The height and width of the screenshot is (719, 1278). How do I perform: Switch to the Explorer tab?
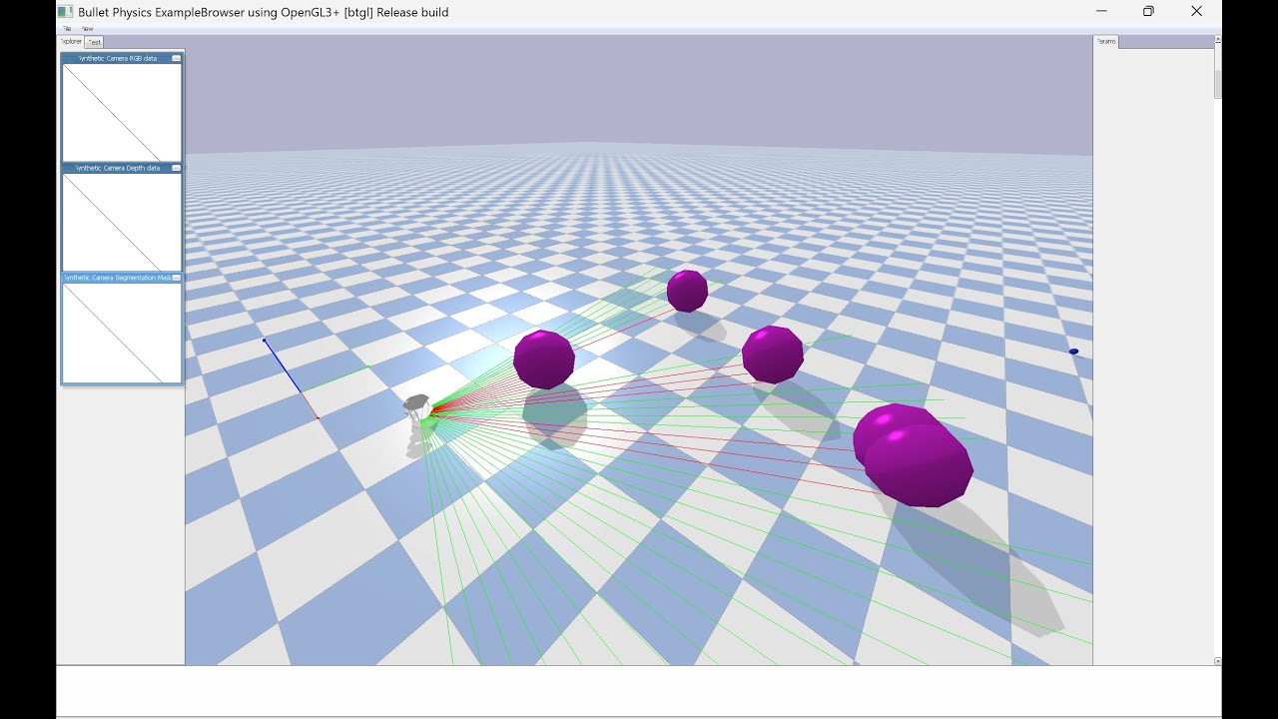(71, 41)
